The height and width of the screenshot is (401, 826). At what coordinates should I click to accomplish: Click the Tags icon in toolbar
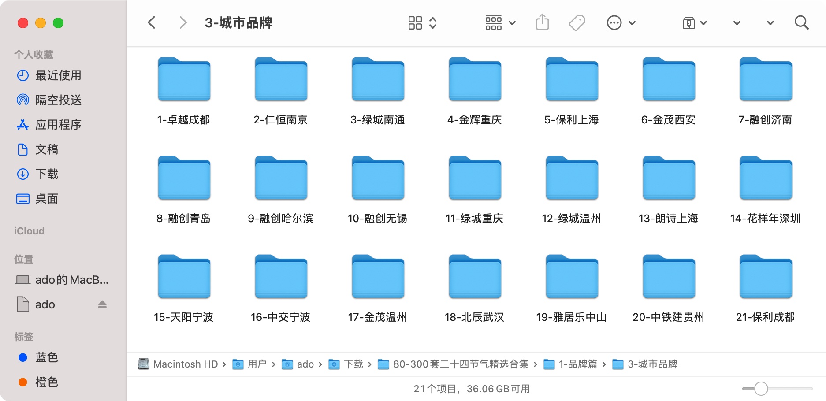point(577,22)
